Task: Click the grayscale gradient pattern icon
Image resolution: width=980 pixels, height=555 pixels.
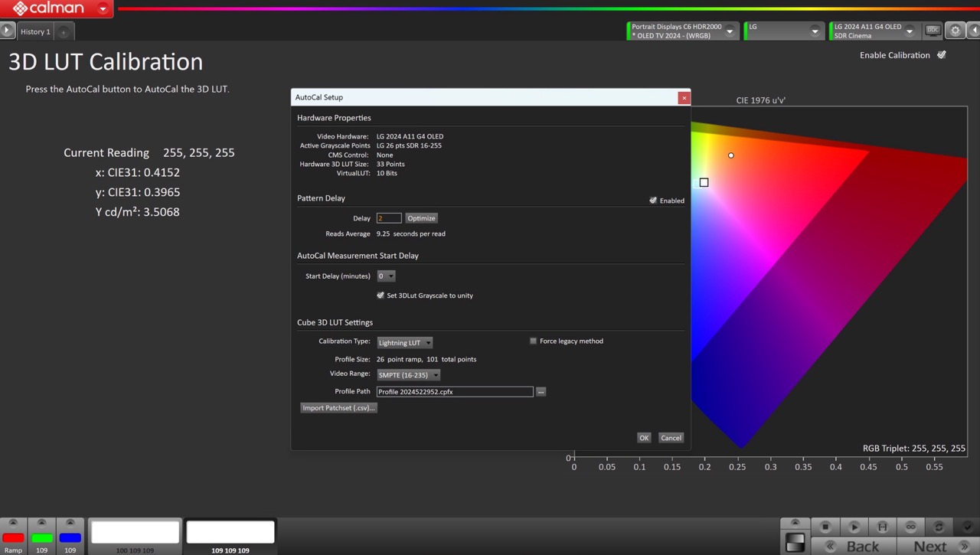Action: [x=795, y=541]
